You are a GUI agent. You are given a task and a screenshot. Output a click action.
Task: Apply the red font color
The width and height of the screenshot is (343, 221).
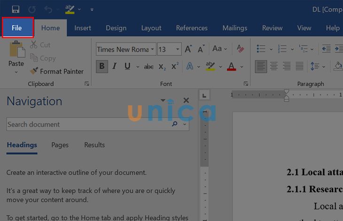[232, 66]
